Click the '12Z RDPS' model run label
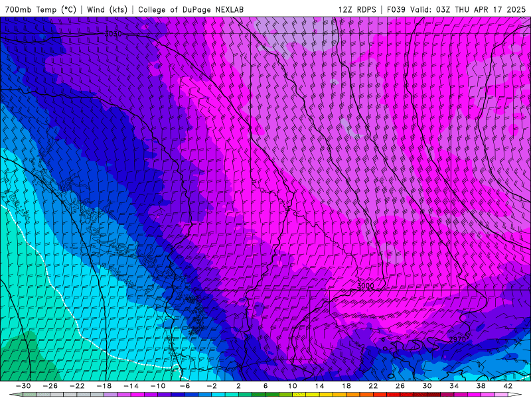This screenshot has height=398, width=531. coord(357,9)
